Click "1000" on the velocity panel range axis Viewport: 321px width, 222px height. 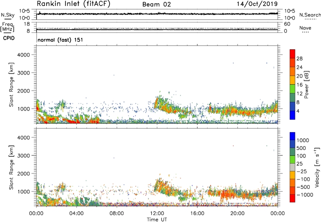click(x=24, y=192)
